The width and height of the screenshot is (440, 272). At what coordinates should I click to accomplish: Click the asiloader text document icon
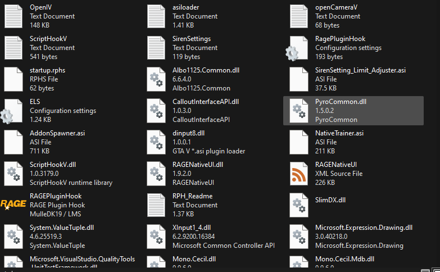point(156,16)
